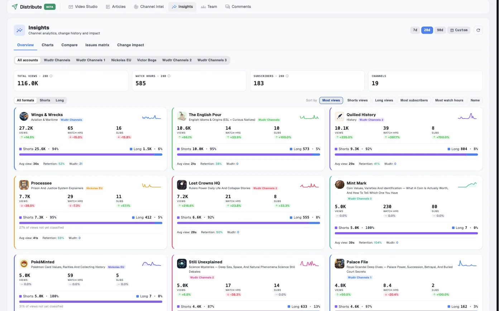Filter by the Wudtr Channels 3 account
The width and height of the screenshot is (499, 311).
click(212, 60)
